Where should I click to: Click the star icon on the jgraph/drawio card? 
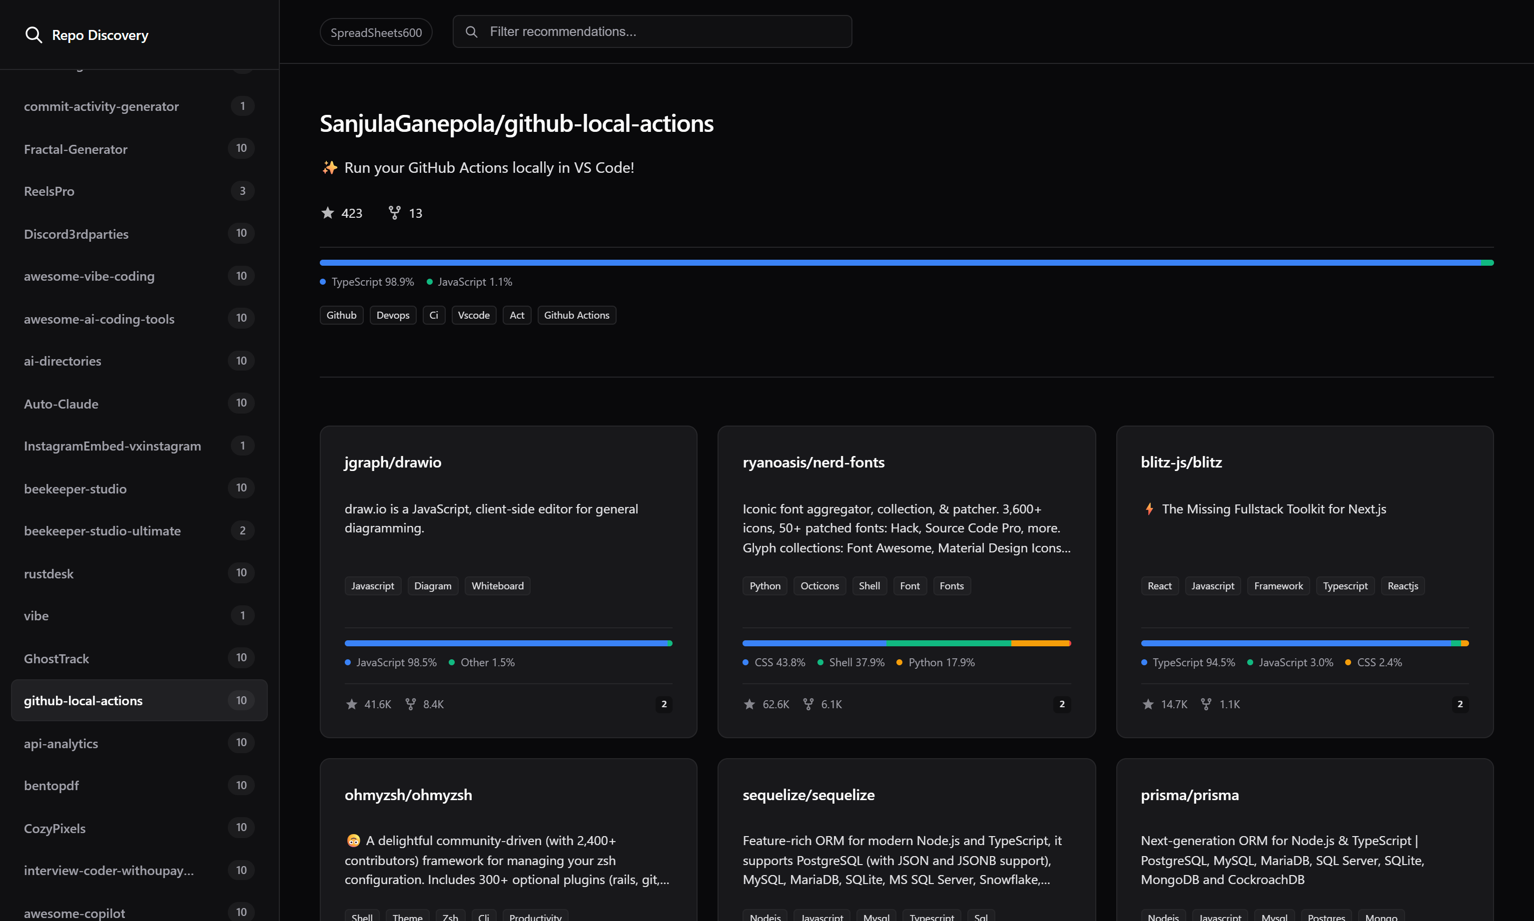coord(351,704)
